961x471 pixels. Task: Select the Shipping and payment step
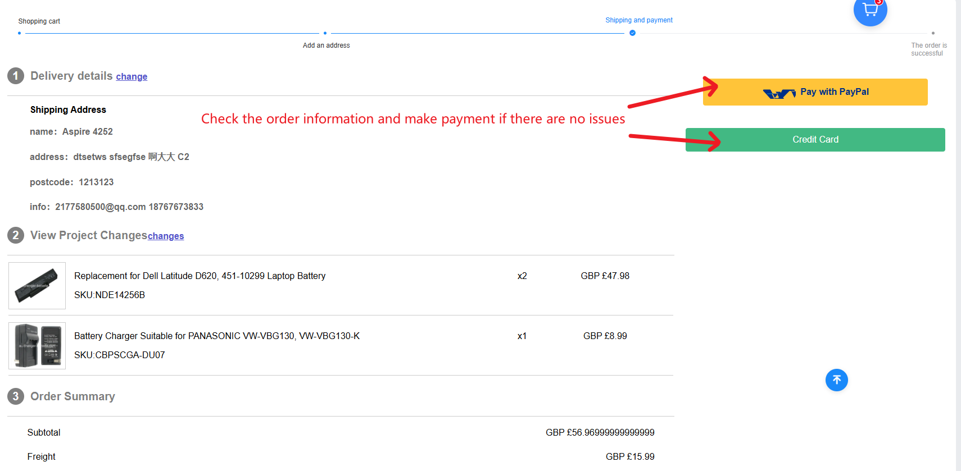click(x=638, y=20)
